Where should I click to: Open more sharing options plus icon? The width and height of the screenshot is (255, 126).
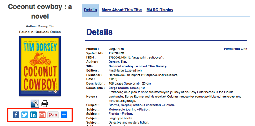click(x=64, y=115)
